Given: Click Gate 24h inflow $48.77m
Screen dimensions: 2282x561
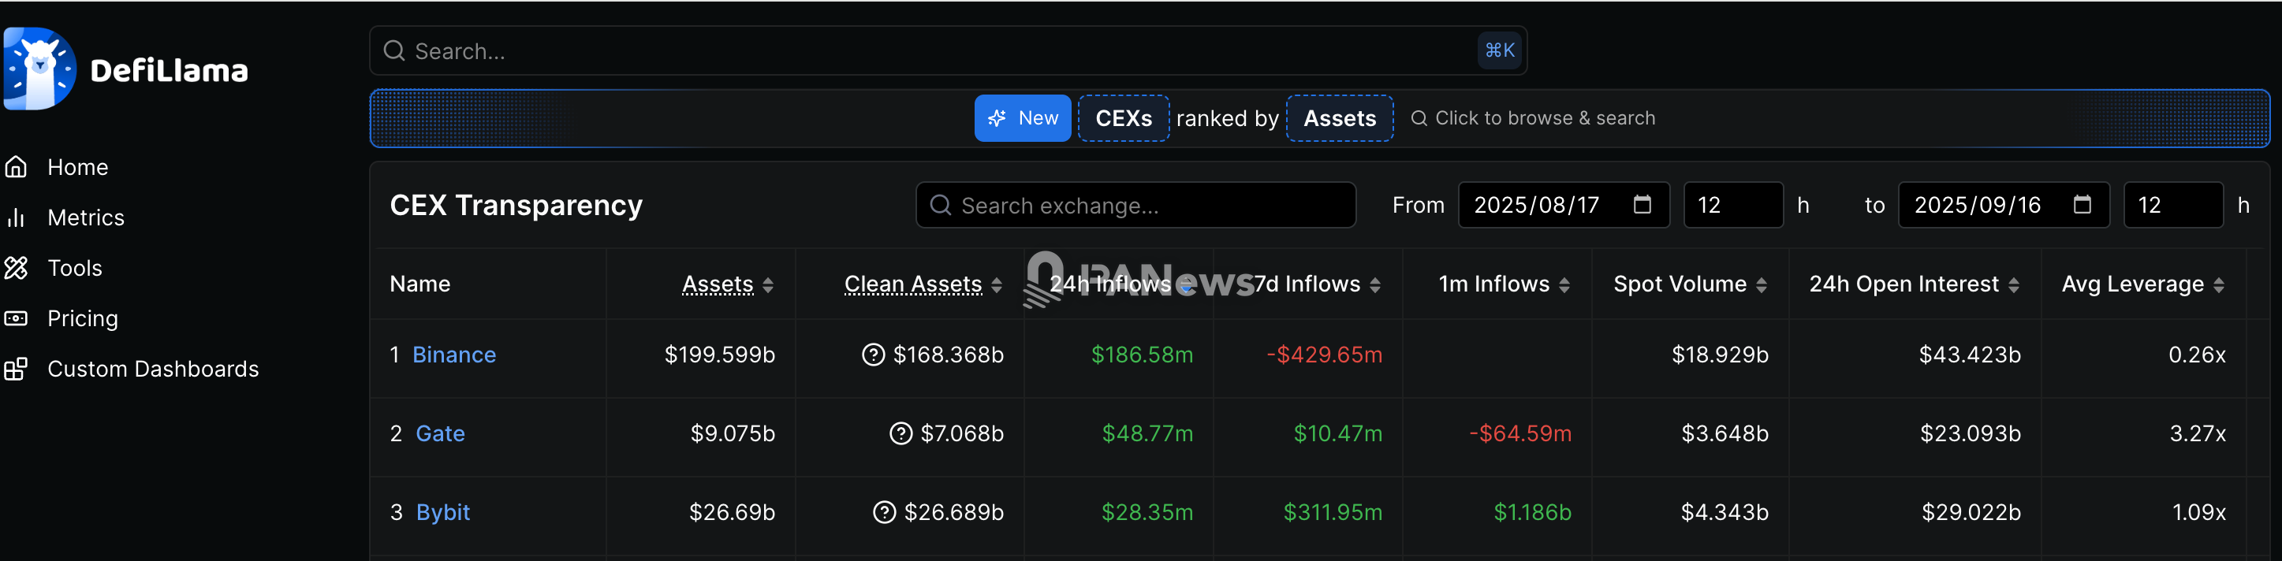Looking at the screenshot, I should (x=1147, y=433).
